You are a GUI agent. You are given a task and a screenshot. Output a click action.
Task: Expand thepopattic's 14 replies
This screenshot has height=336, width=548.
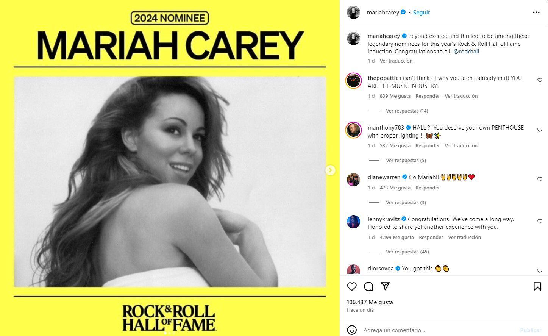point(407,111)
